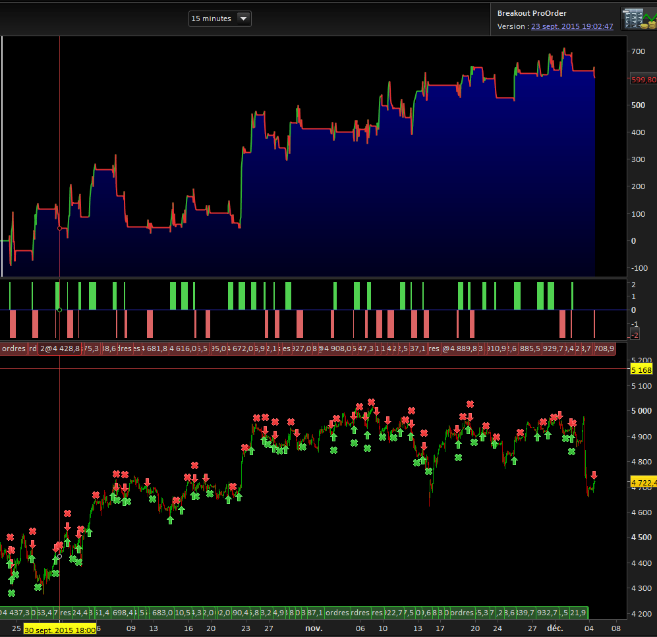Select the red 708,9 order label
The width and height of the screenshot is (657, 637).
point(604,348)
